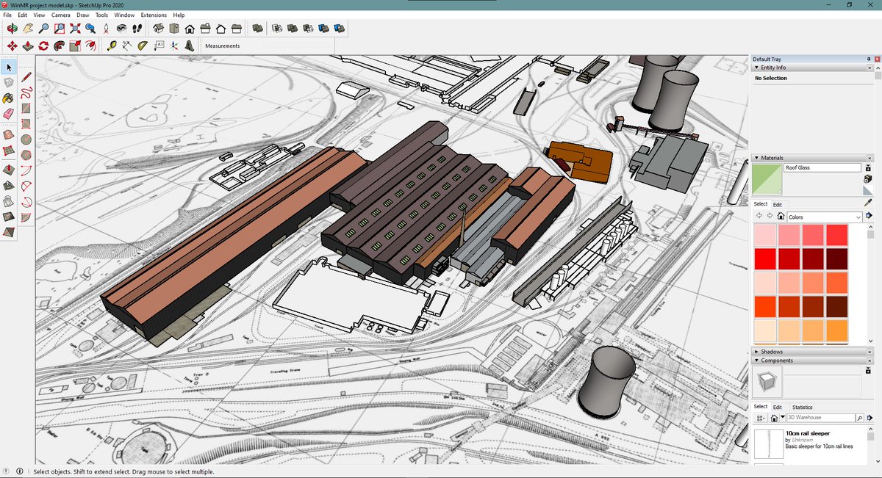The height and width of the screenshot is (478, 882).
Task: Click the material eyedropper sample icon
Action: (x=868, y=202)
